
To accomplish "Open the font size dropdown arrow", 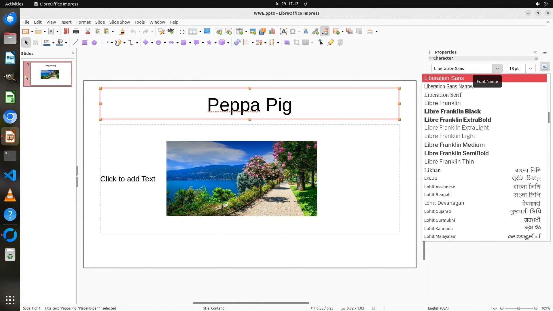I will [x=531, y=69].
